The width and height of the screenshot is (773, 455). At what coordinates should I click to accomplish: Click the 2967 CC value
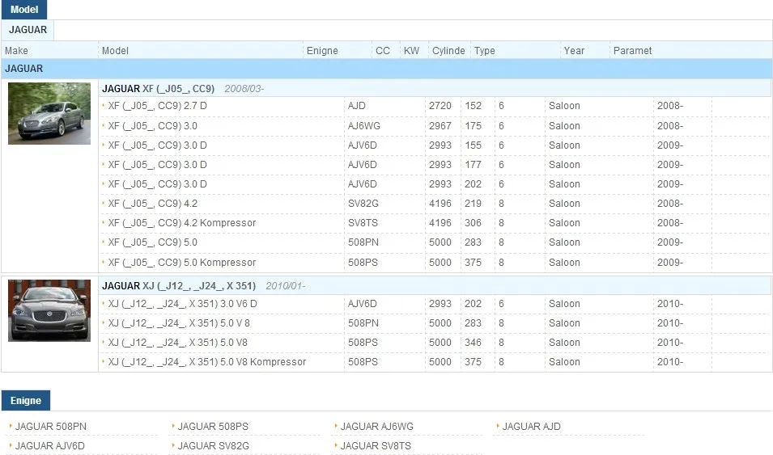[440, 126]
